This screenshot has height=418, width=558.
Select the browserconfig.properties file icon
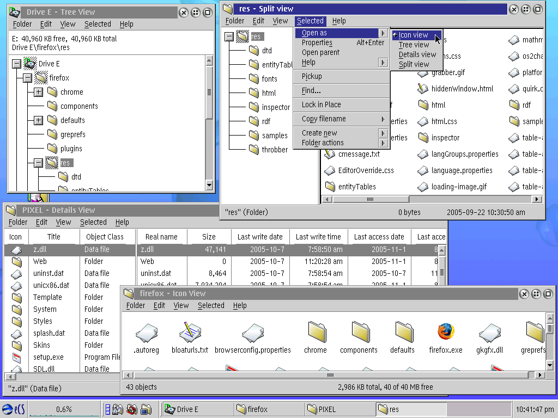pos(253,333)
